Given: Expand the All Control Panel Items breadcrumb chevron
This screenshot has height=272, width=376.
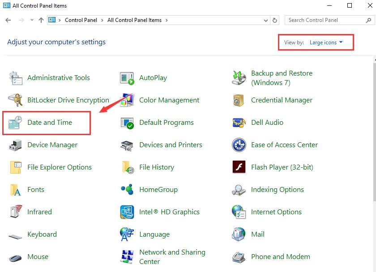Looking at the screenshot, I should [167, 20].
